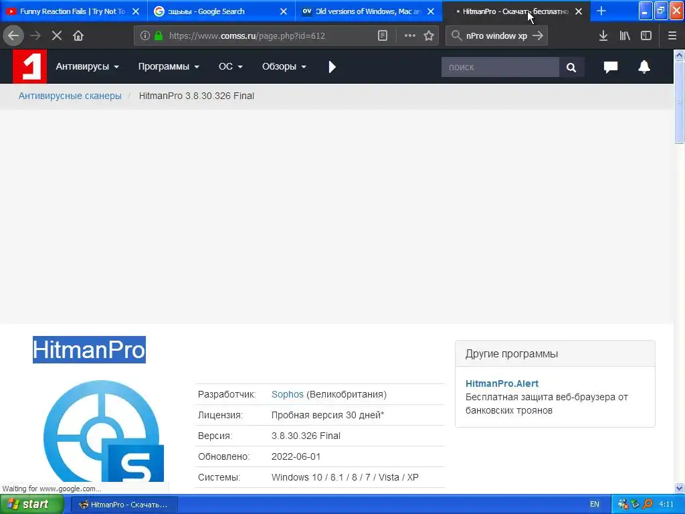685x514 pixels.
Task: Click the update date 2022-06-01
Action: coord(296,456)
